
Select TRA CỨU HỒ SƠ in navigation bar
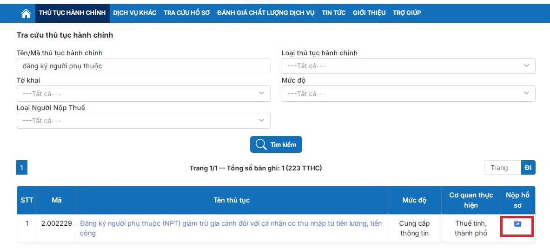(186, 13)
